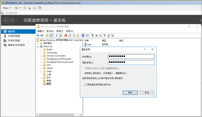202x117 pixels.
Task: Open the 檢視(V) menu
Action: tap(60, 31)
